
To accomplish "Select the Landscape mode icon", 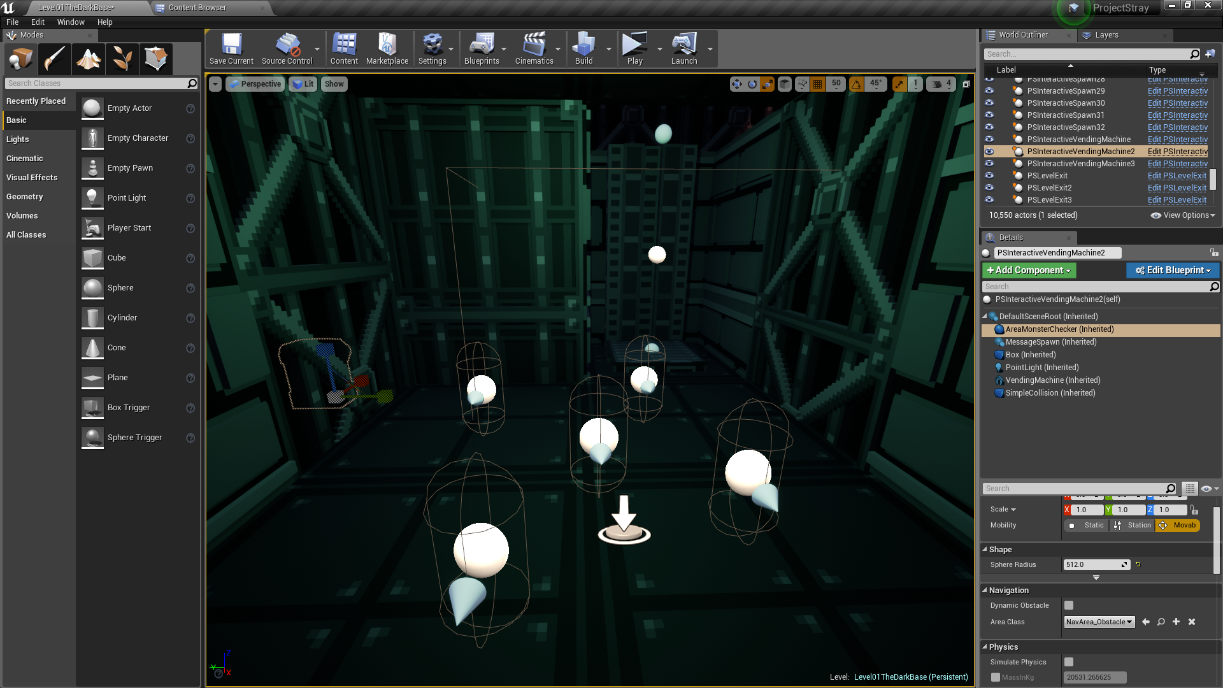I will coord(89,59).
